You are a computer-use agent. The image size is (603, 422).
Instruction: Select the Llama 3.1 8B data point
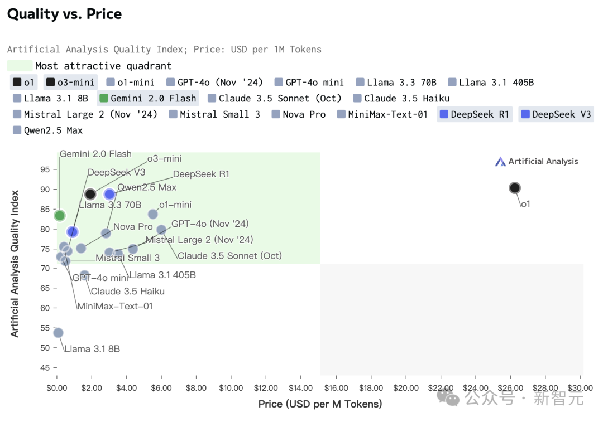(58, 333)
